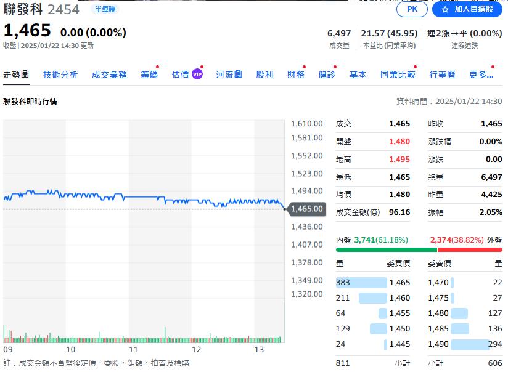Click the bid price 1,450
The width and height of the screenshot is (508, 372).
pos(399,329)
